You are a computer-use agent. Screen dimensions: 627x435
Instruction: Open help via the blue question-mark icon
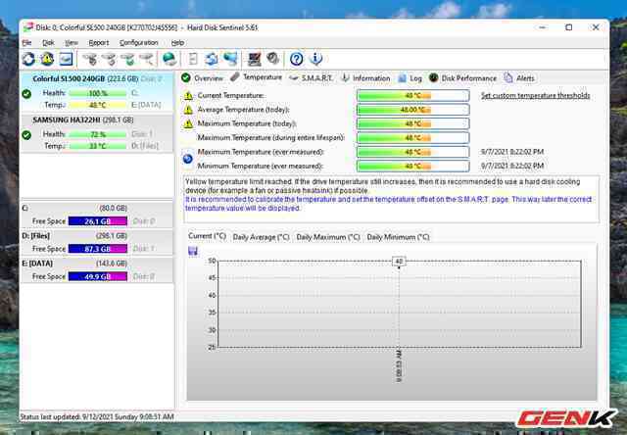(x=296, y=59)
